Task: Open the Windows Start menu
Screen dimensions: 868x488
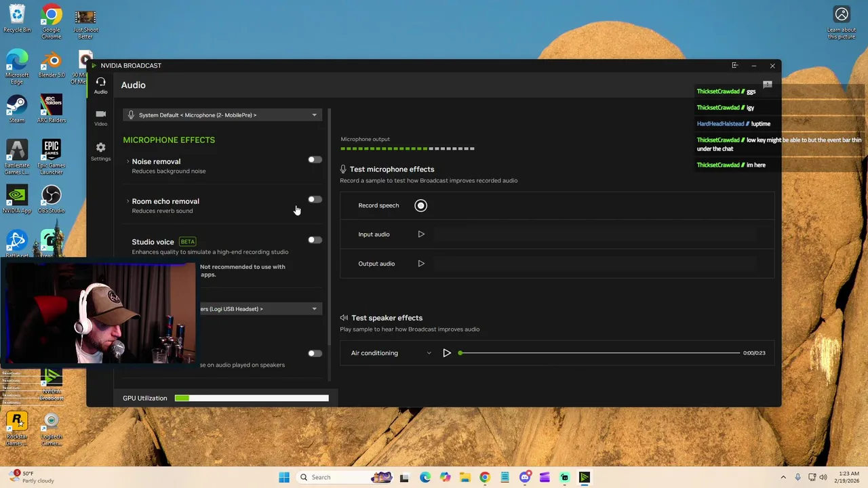Action: [x=284, y=477]
